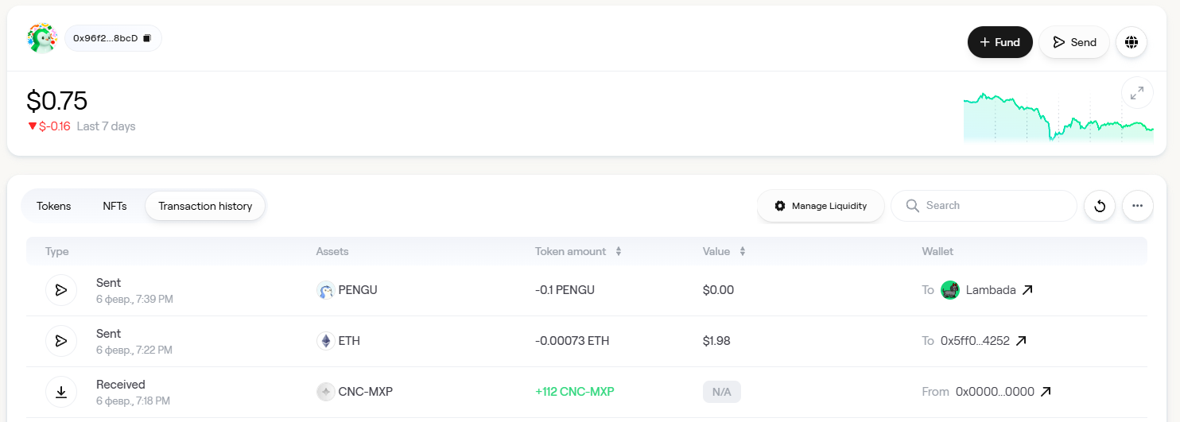Copy the wallet address 0x96f2...8bcD

[x=146, y=38]
